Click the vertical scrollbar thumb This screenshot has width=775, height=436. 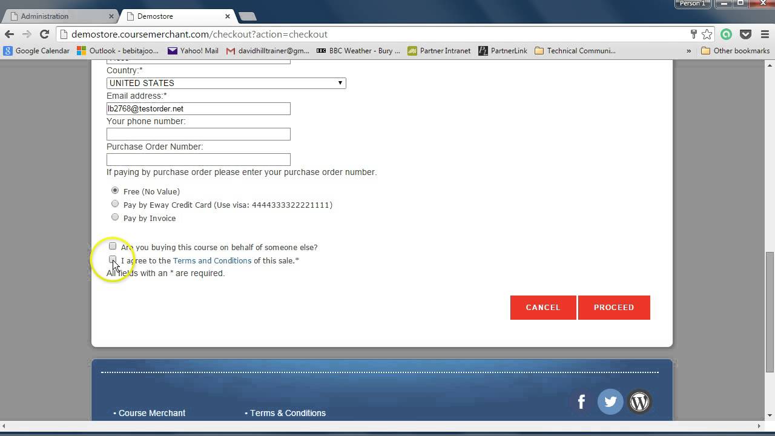[x=770, y=312]
